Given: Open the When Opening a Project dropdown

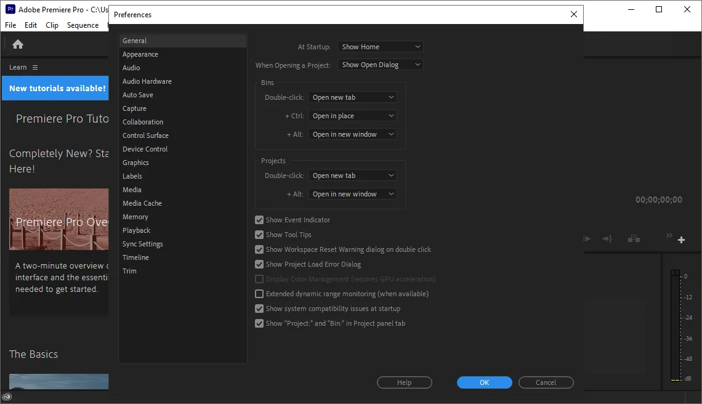Looking at the screenshot, I should 381,65.
